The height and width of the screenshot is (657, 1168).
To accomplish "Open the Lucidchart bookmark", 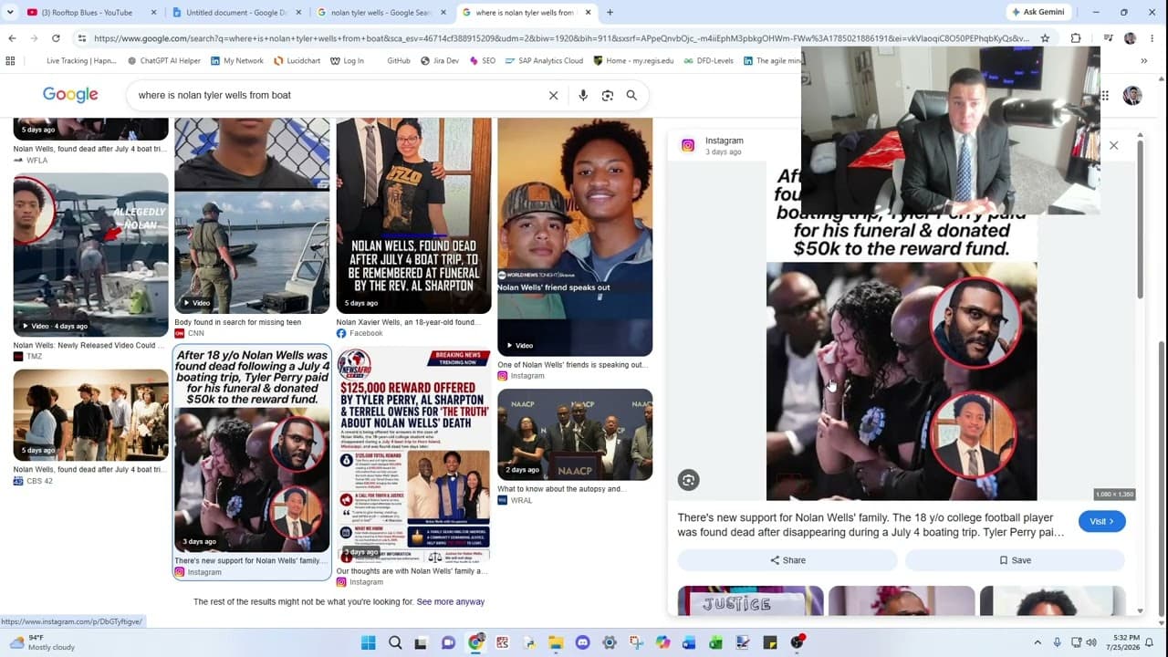I will click(297, 61).
